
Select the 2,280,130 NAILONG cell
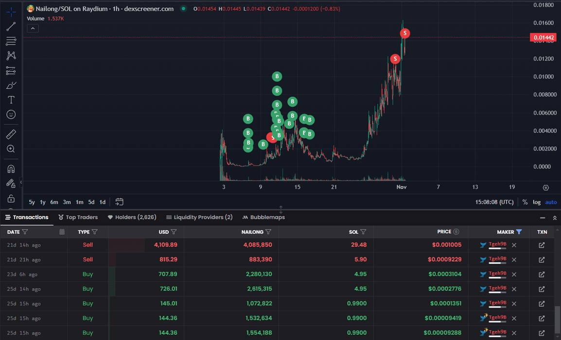click(259, 274)
